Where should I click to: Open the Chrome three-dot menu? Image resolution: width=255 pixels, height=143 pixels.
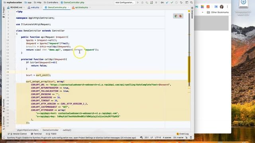pyautogui.click(x=228, y=7)
